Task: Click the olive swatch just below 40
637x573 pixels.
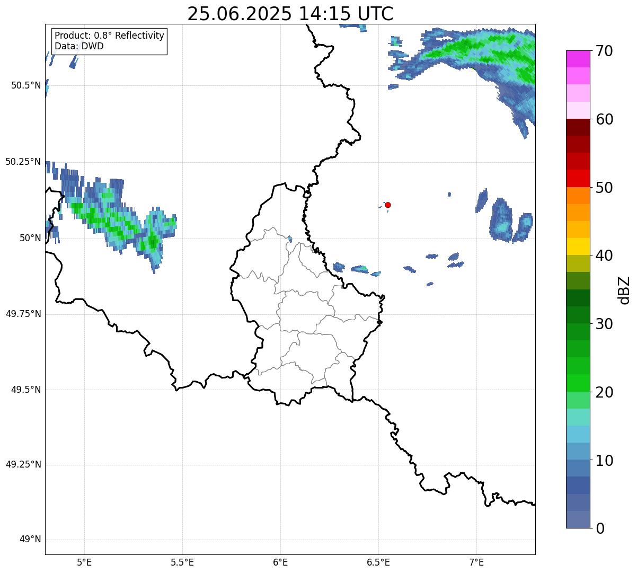Action: coord(578,263)
